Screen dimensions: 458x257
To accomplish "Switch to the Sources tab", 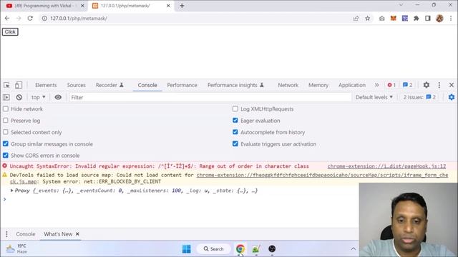I will (77, 85).
